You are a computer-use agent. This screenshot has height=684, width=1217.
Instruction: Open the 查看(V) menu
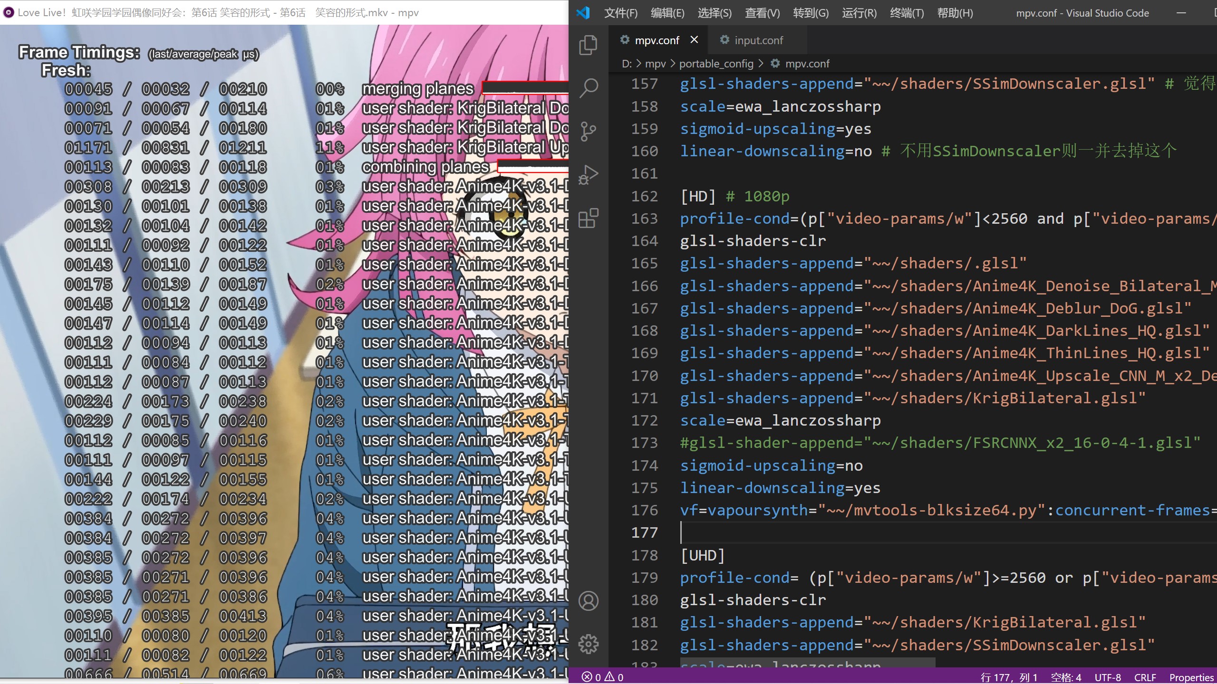[x=762, y=13]
